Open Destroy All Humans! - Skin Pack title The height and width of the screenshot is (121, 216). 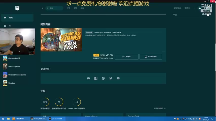[x=107, y=32]
